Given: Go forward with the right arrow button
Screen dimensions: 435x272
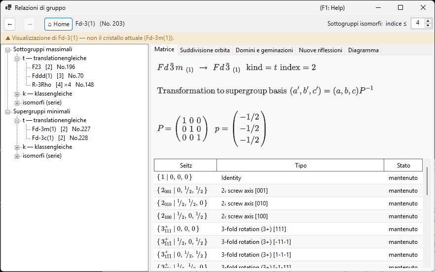Looking at the screenshot, I should (30, 25).
